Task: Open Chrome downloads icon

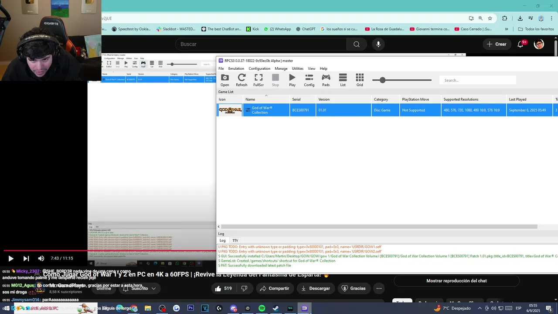Action: tap(520, 18)
